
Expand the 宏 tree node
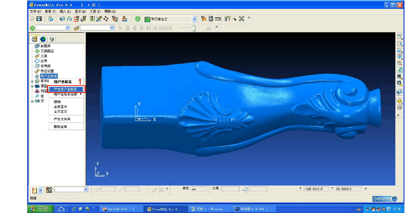click(32, 101)
